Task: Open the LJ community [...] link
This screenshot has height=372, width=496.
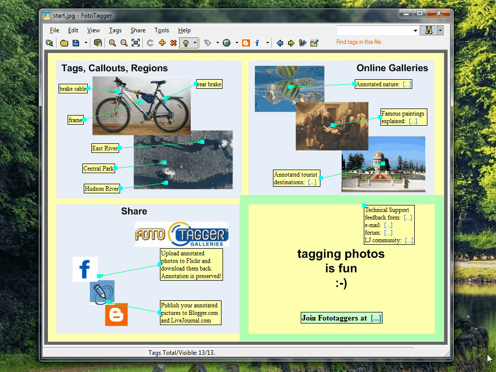Action: tap(409, 240)
